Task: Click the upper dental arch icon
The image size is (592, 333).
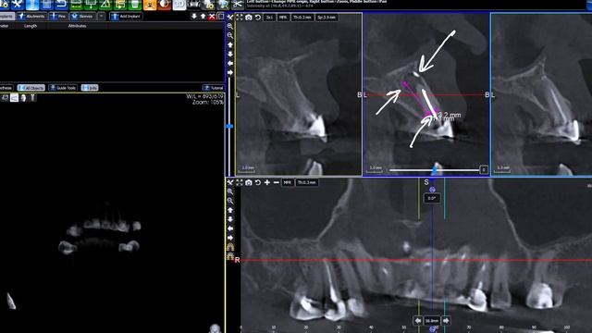Action: click(230, 247)
